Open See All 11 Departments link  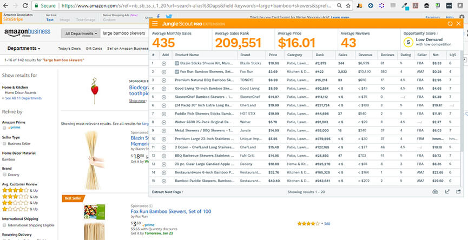23,98
